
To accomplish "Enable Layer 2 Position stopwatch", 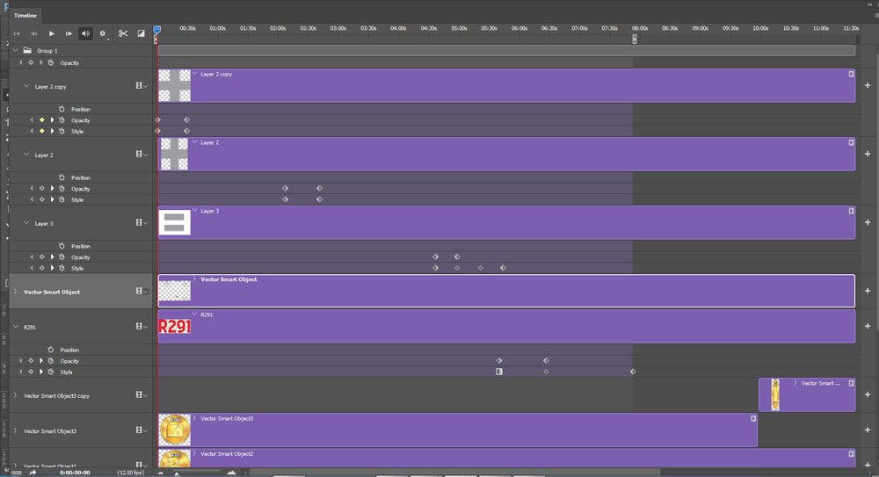I will (x=62, y=177).
